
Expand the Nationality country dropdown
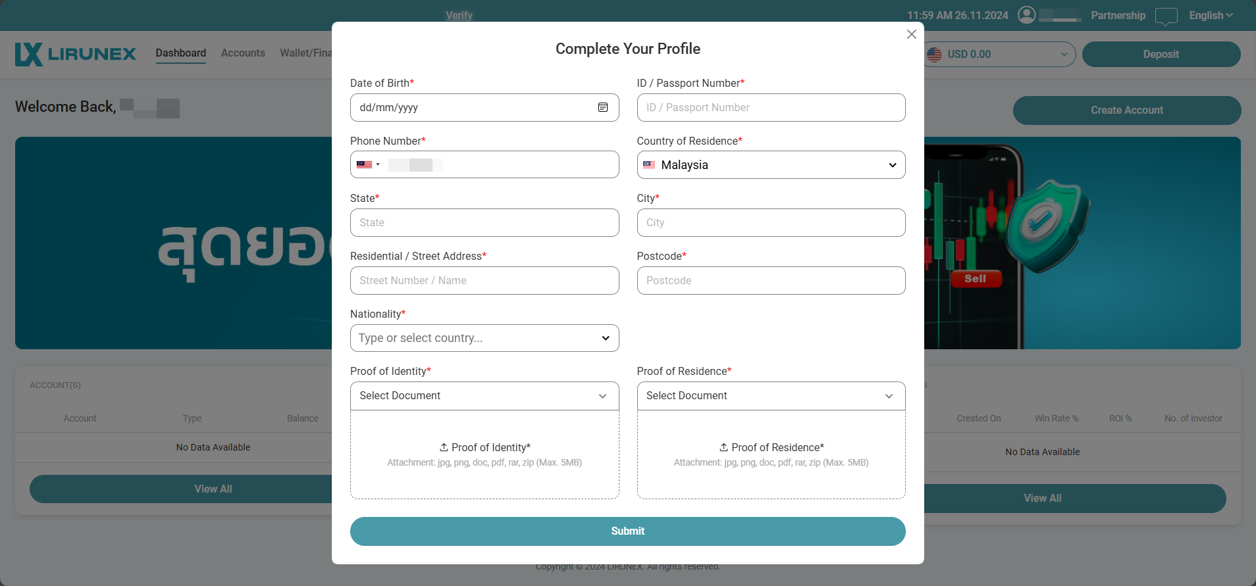pyautogui.click(x=484, y=338)
